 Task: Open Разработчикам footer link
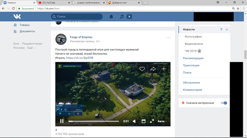pos(32,44)
